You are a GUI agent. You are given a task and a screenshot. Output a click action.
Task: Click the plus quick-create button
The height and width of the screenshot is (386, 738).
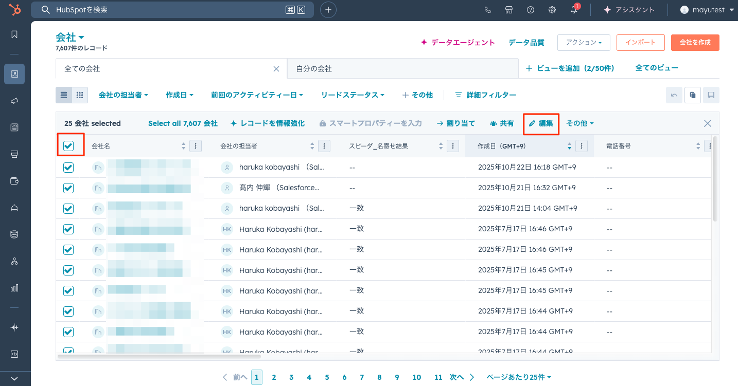click(x=328, y=10)
